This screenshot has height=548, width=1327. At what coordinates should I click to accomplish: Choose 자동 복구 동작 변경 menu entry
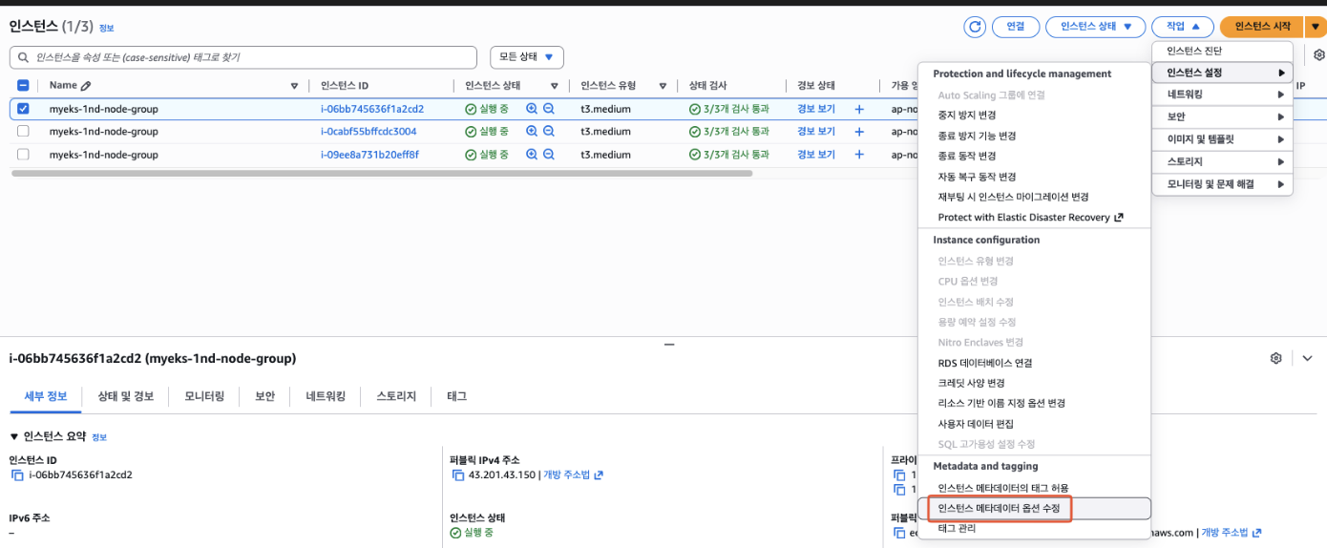point(1034,177)
